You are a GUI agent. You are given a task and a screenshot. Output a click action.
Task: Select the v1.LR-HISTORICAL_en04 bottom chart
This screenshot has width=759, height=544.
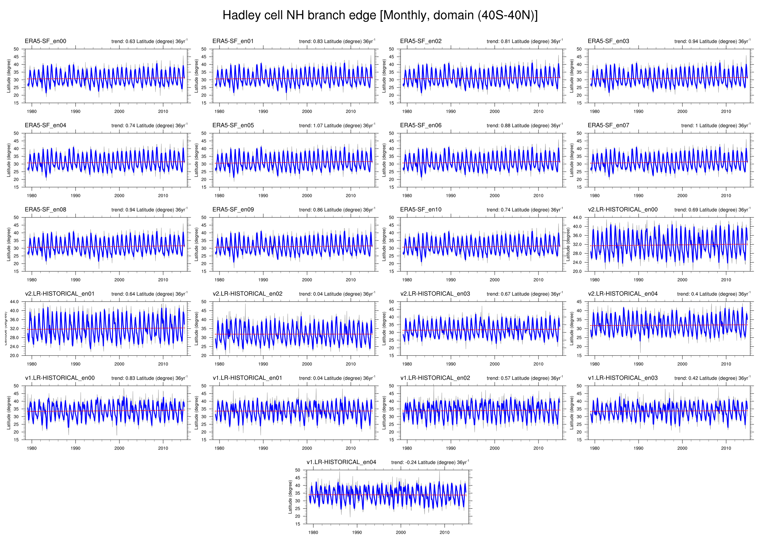388,497
